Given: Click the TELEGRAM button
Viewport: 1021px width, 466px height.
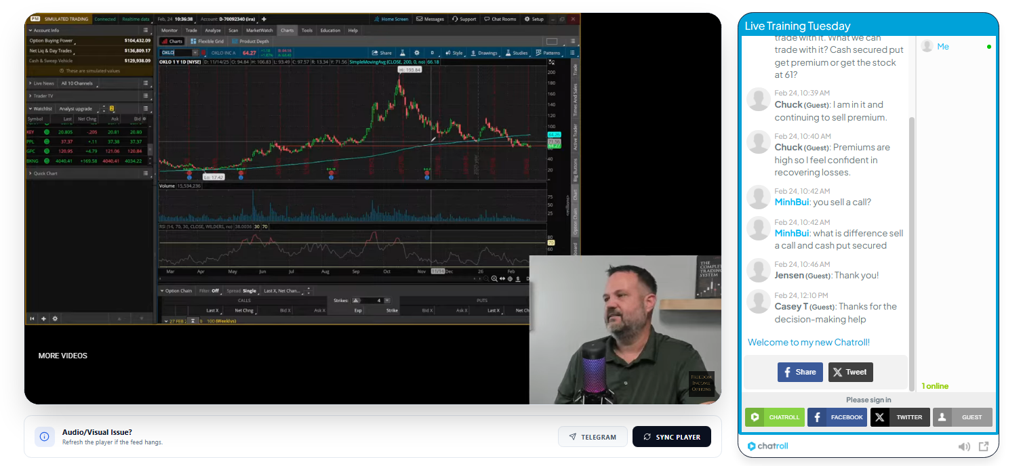Looking at the screenshot, I should pyautogui.click(x=593, y=437).
